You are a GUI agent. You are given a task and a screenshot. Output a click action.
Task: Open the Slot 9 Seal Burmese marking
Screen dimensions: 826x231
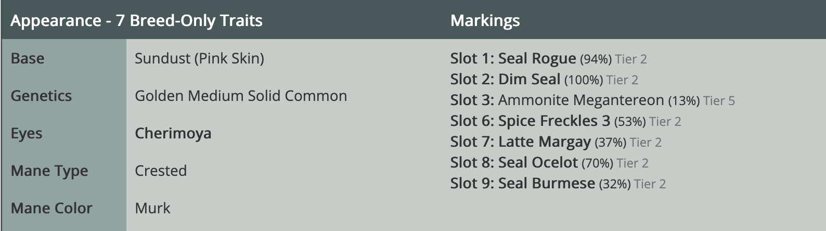click(546, 184)
